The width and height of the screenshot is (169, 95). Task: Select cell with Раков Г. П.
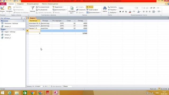[34, 28]
